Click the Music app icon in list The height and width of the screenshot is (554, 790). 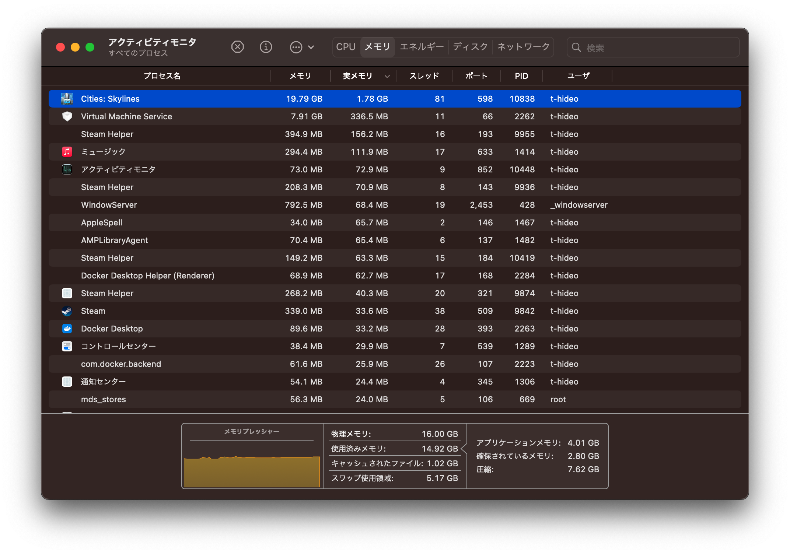pyautogui.click(x=67, y=152)
